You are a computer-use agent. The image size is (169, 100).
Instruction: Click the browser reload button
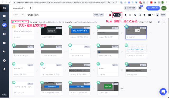[10, 2]
